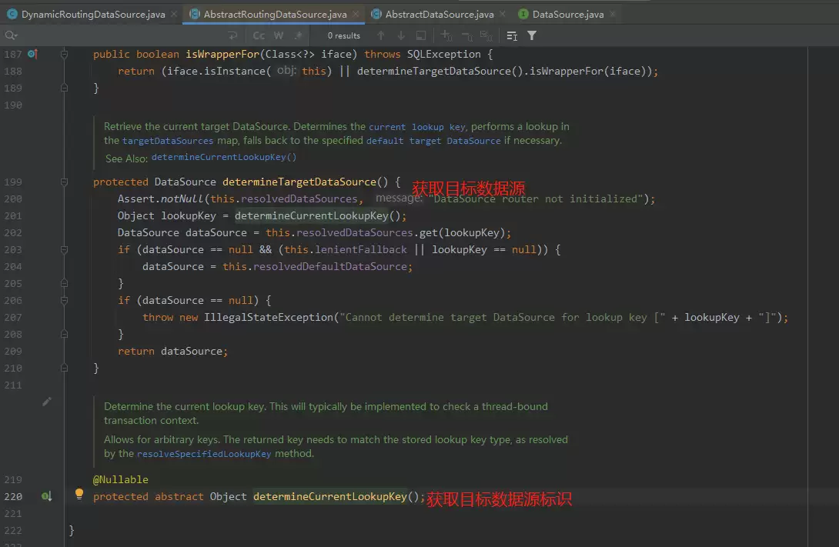Image resolution: width=839 pixels, height=547 pixels.
Task: Insert new line in search field icon
Action: pyautogui.click(x=232, y=35)
